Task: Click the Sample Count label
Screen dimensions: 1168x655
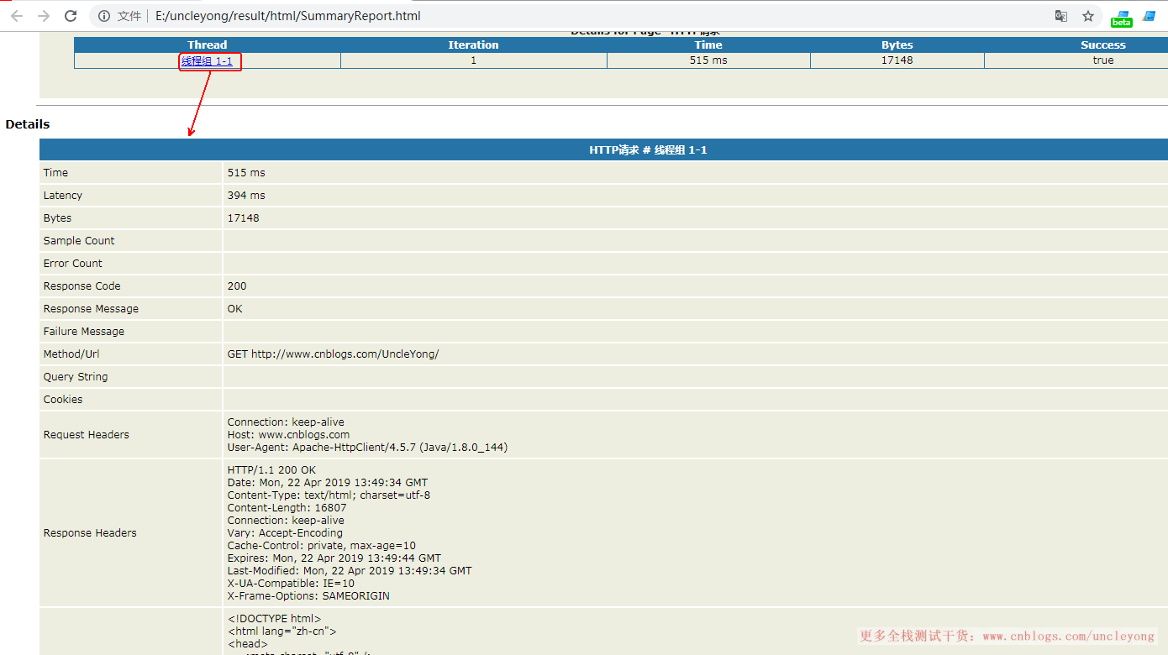Action: [79, 240]
